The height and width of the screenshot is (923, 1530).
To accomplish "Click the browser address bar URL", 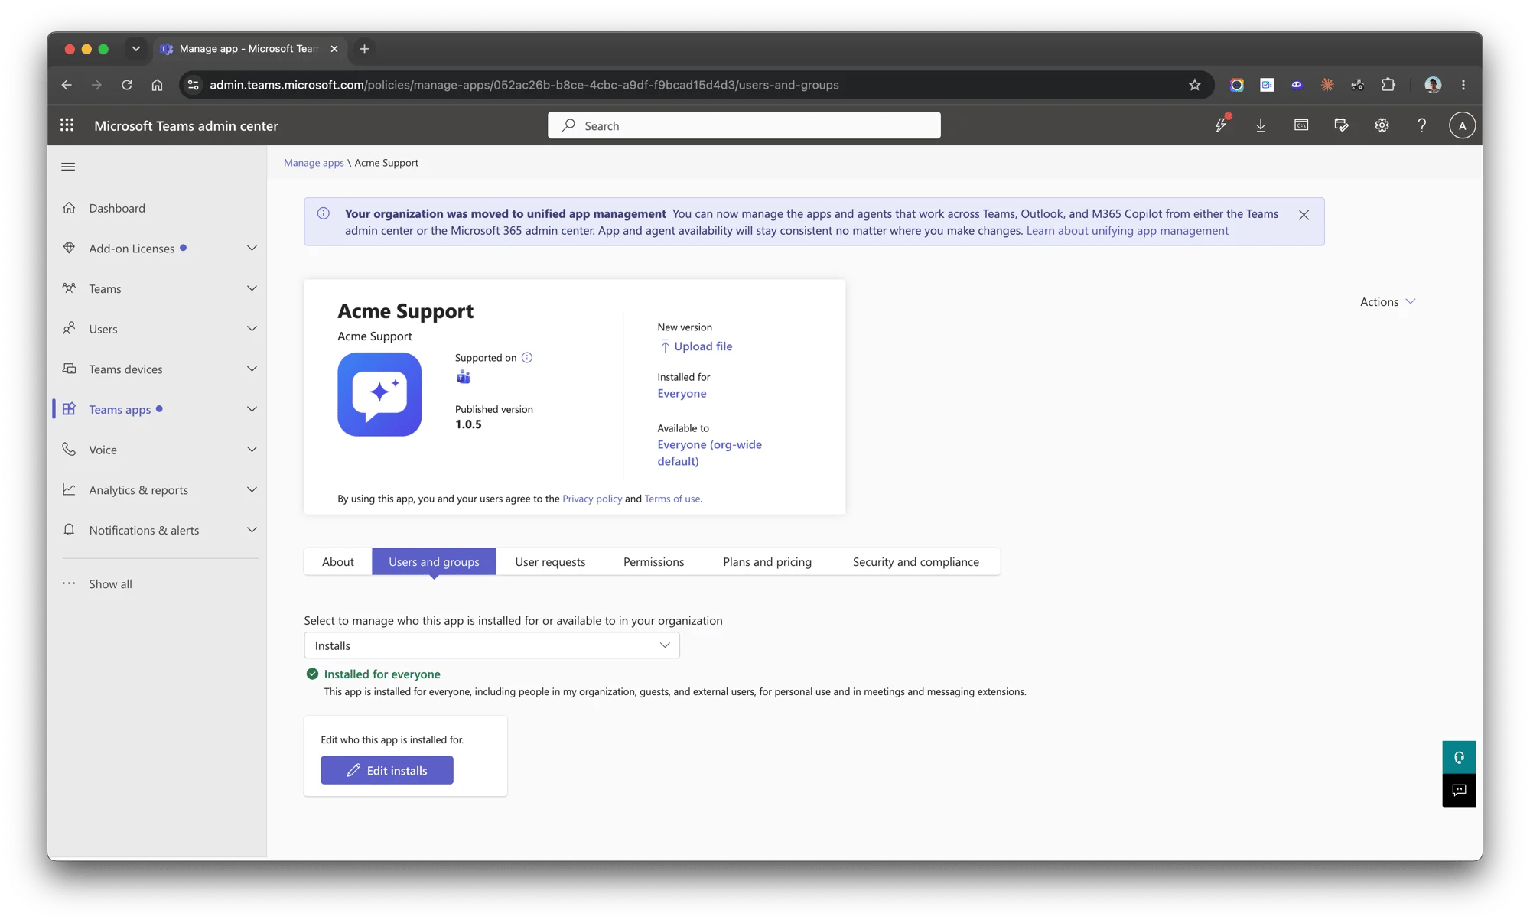I will tap(524, 85).
